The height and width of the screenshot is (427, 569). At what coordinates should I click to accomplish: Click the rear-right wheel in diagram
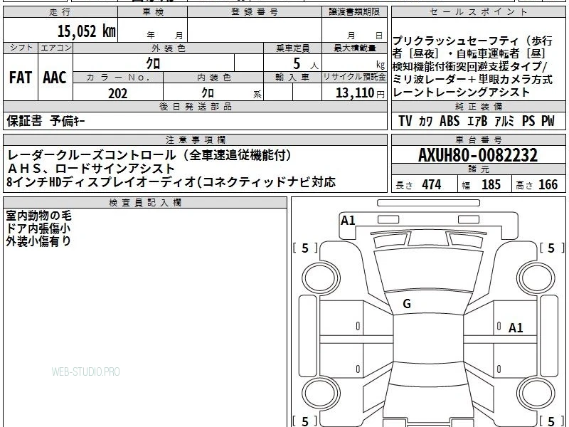pyautogui.click(x=536, y=394)
